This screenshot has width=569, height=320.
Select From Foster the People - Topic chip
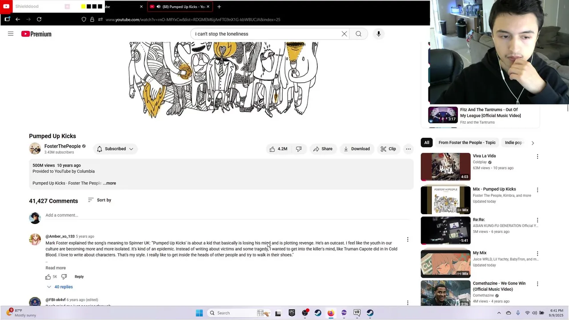(x=467, y=143)
